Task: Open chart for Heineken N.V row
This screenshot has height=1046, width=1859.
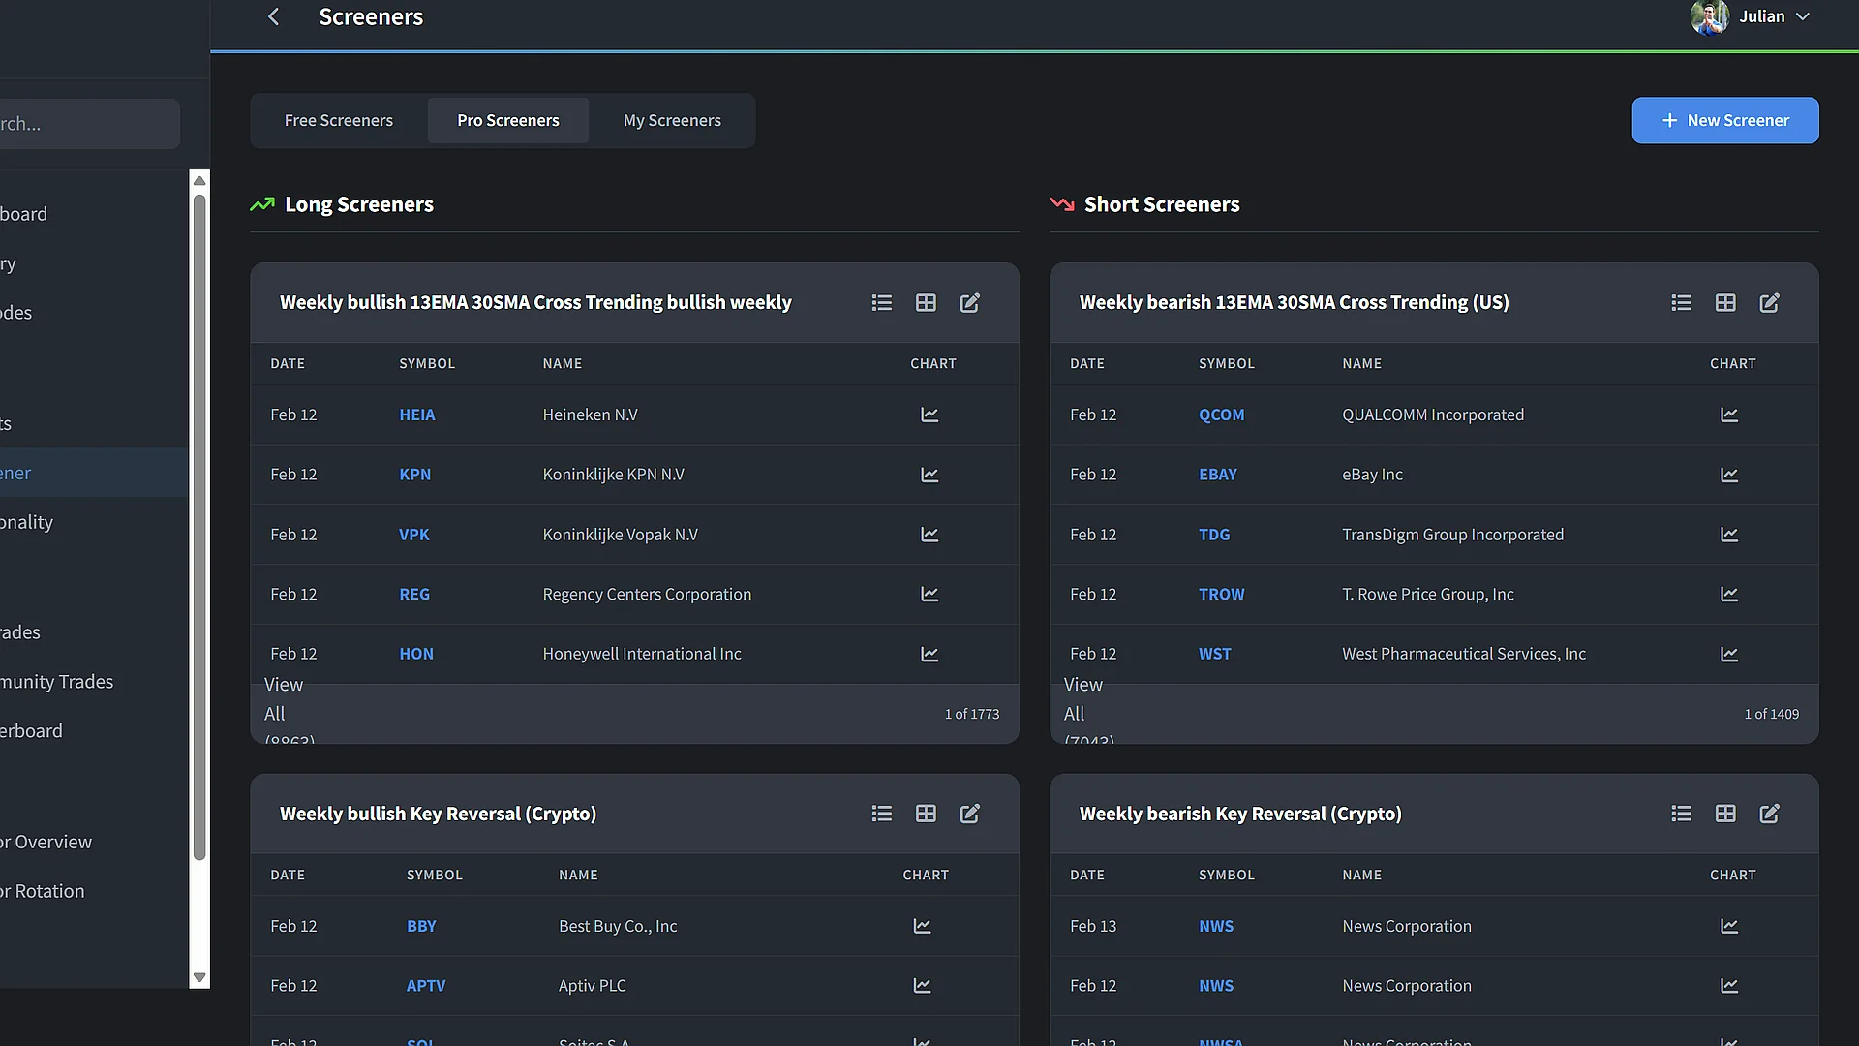Action: (929, 415)
